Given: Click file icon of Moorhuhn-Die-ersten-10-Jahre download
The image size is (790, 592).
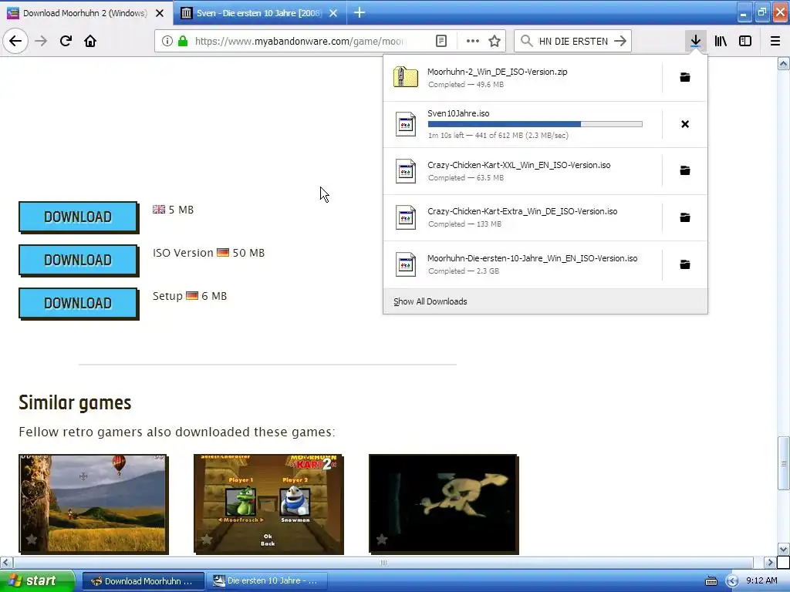Looking at the screenshot, I should pyautogui.click(x=406, y=264).
